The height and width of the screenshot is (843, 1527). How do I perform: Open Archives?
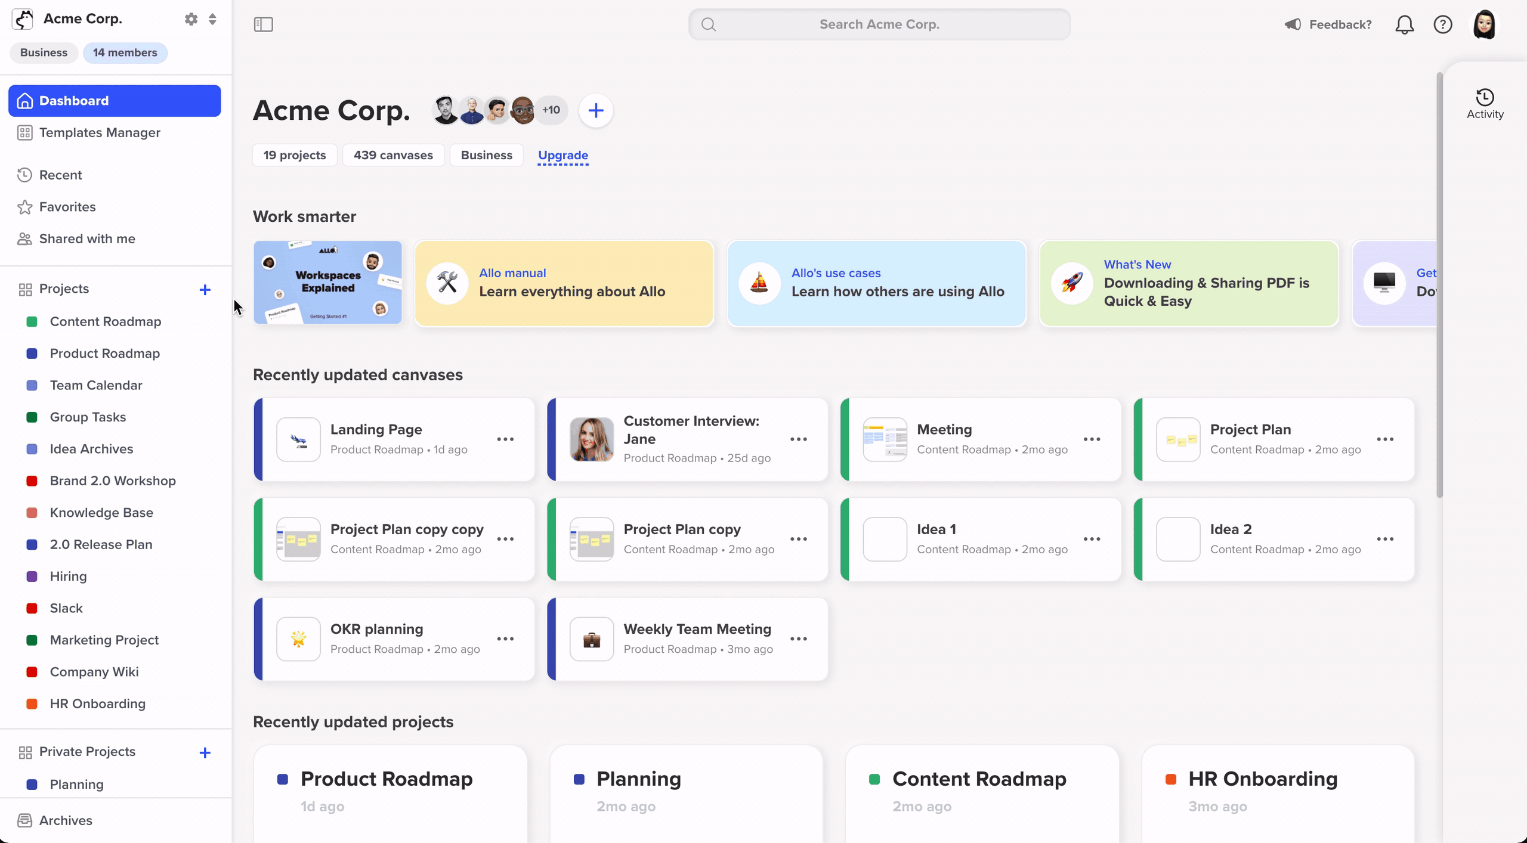(115, 820)
